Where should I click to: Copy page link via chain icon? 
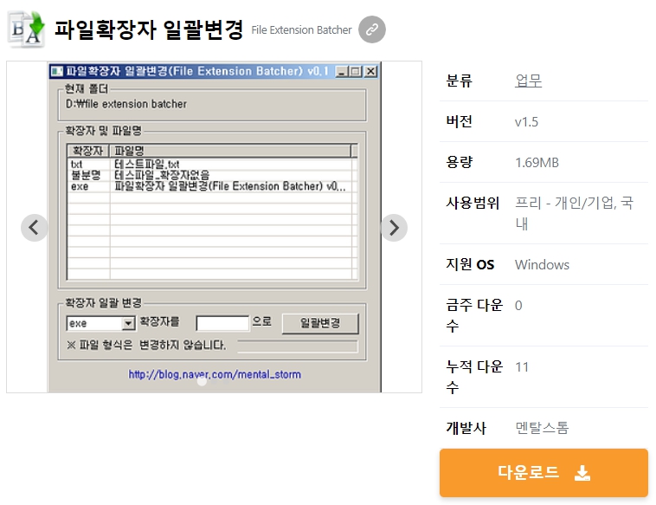pyautogui.click(x=372, y=29)
